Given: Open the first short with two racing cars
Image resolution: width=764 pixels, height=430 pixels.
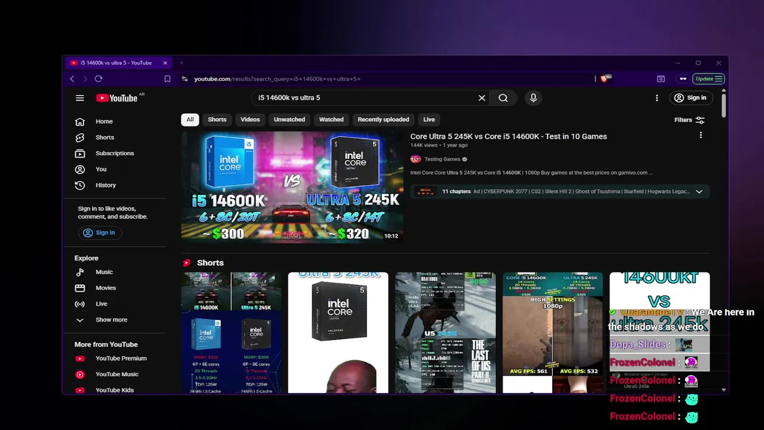Looking at the screenshot, I should (231, 333).
